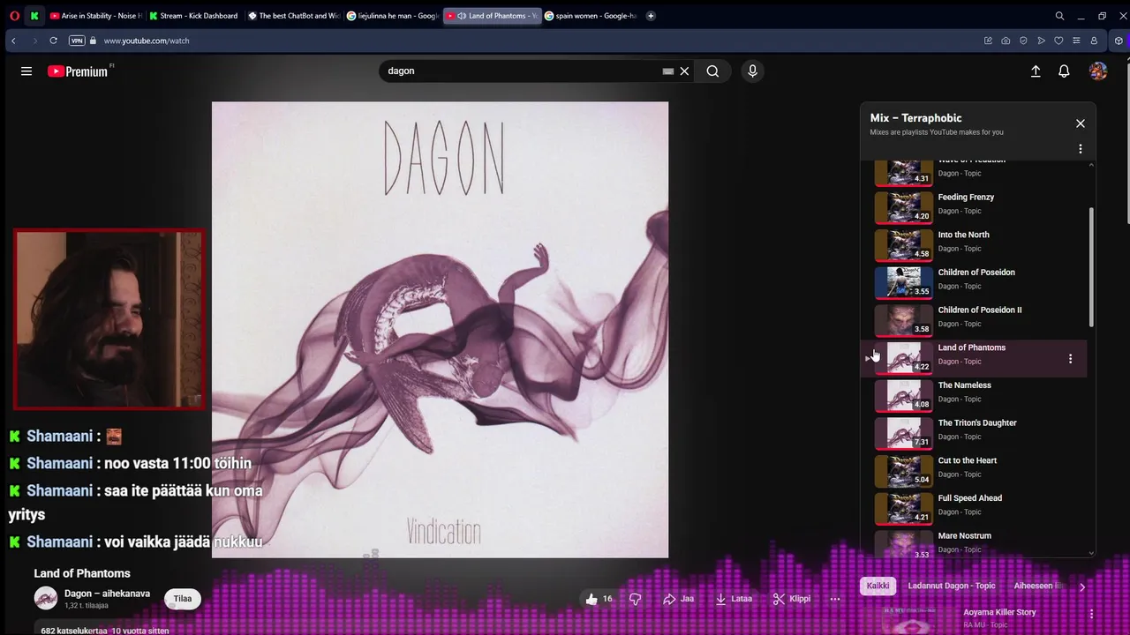Take a snapshot with camera icon
The height and width of the screenshot is (635, 1130).
[1006, 41]
